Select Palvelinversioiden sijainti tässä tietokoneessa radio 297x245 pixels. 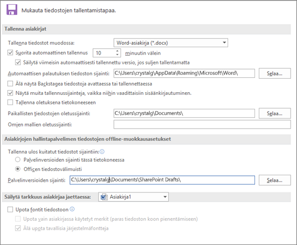point(18,160)
